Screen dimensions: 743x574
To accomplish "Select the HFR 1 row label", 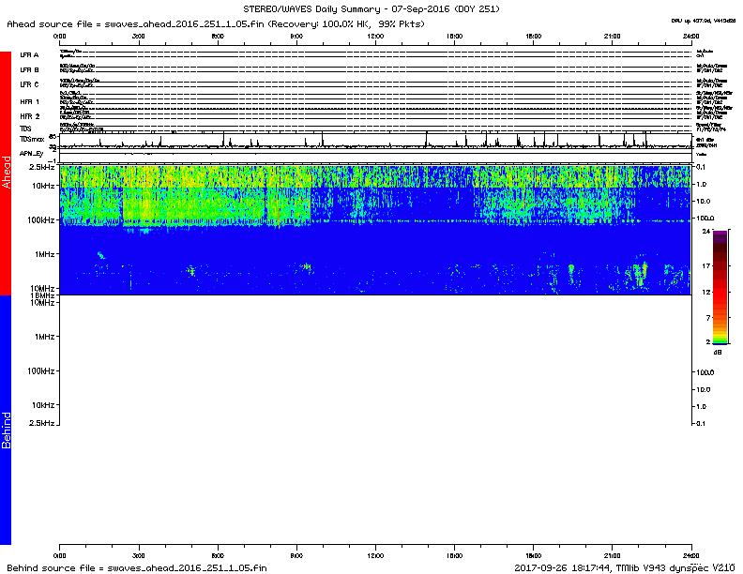I will tap(29, 101).
